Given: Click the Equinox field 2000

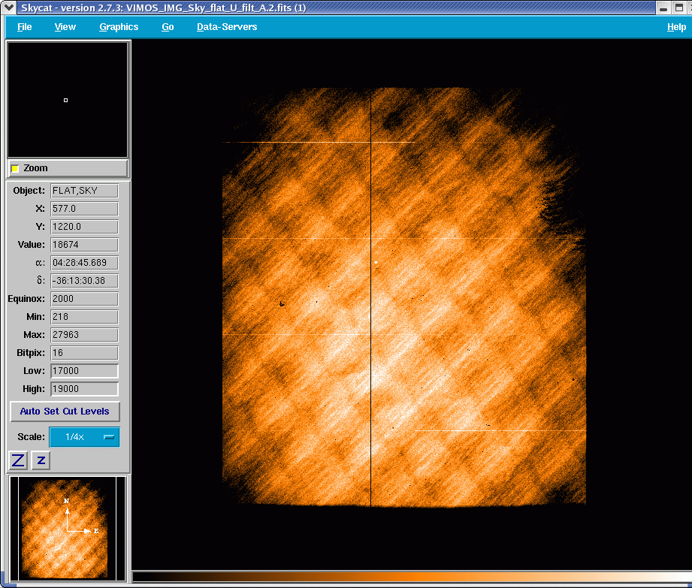Looking at the screenshot, I should (x=84, y=299).
